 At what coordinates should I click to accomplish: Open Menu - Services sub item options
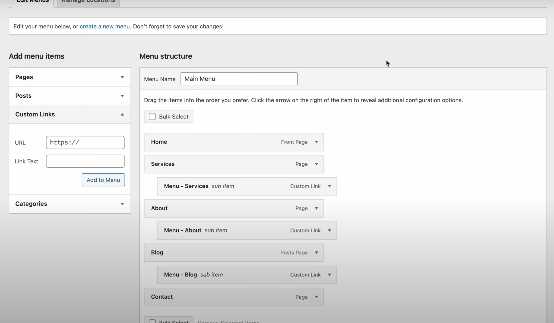pos(329,186)
